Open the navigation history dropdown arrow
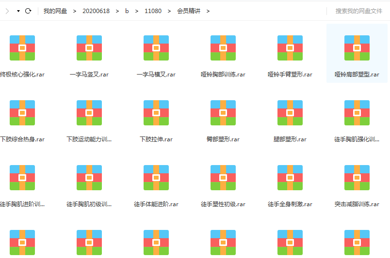Screen dimensions: 390x258 [x=18, y=11]
